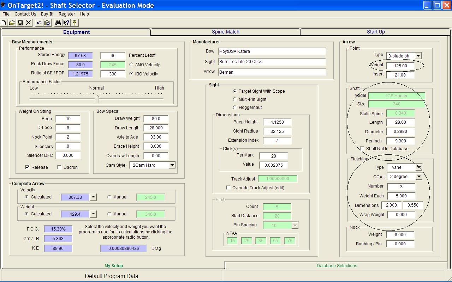The width and height of the screenshot is (452, 282).
Task: Click the black X delete icon
Action: tap(28, 23)
